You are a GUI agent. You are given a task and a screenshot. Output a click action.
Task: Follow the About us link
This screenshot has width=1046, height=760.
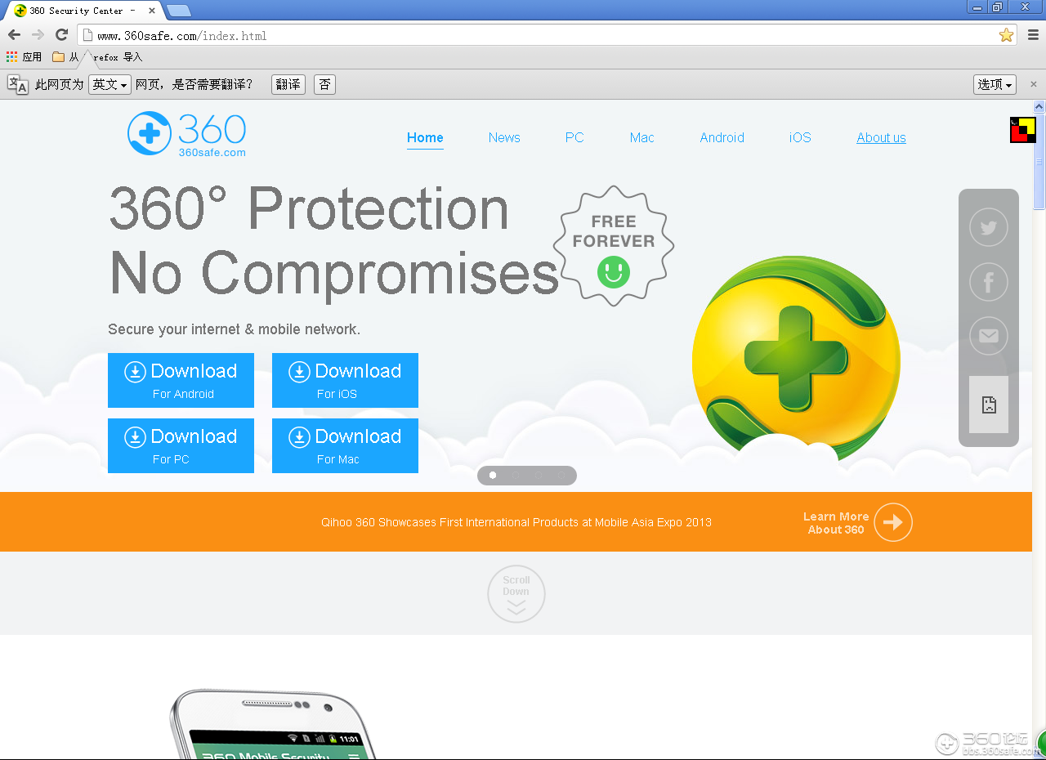pyautogui.click(x=881, y=137)
